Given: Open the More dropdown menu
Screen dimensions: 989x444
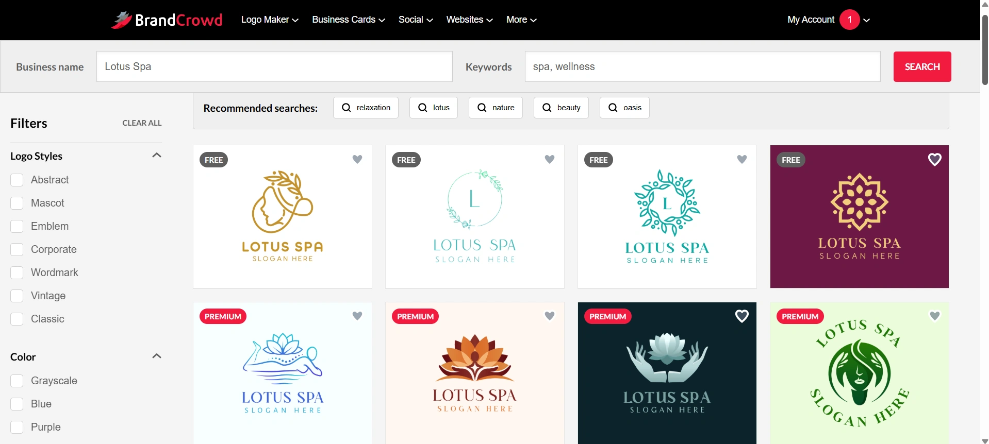Looking at the screenshot, I should tap(521, 20).
